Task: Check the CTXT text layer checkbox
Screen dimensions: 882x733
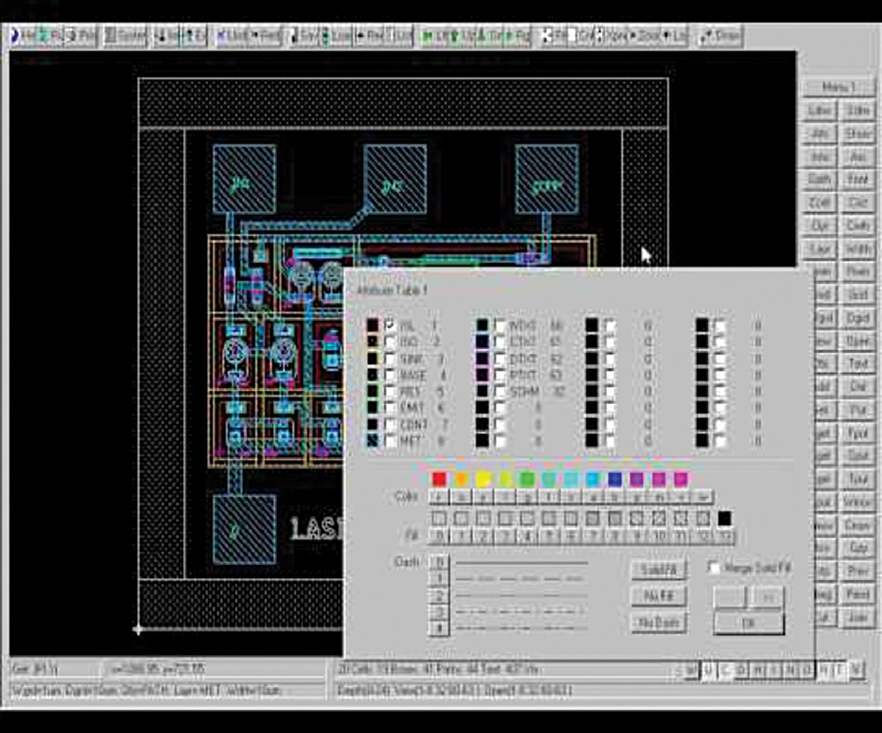Action: [x=499, y=342]
